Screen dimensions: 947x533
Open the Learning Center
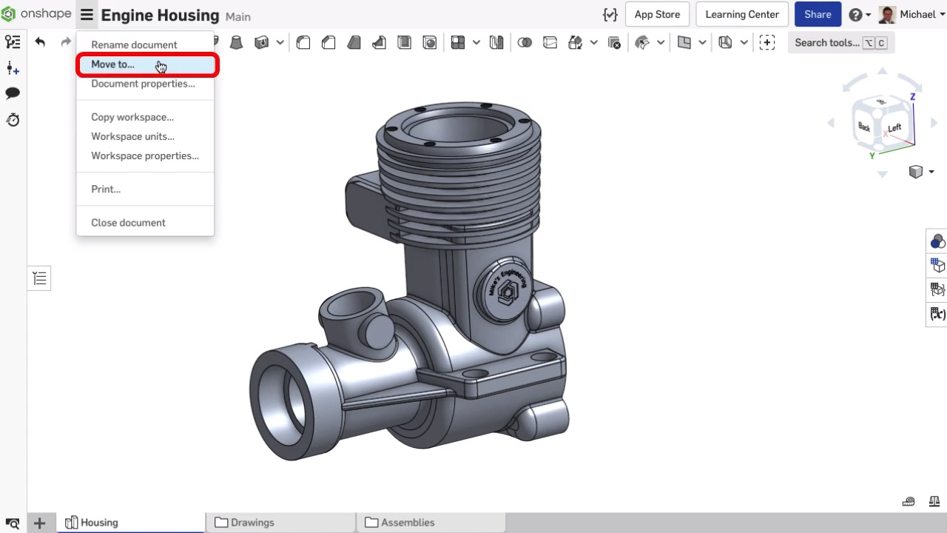point(742,15)
